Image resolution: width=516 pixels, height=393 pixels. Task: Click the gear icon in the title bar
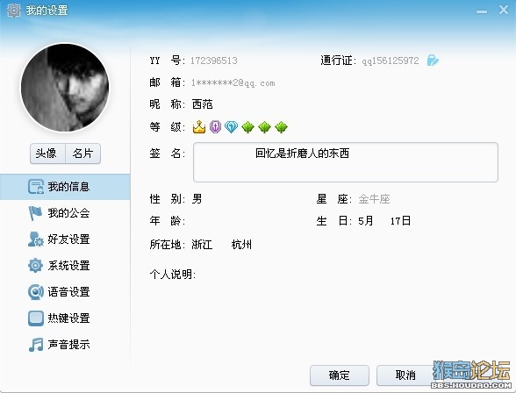pyautogui.click(x=14, y=11)
